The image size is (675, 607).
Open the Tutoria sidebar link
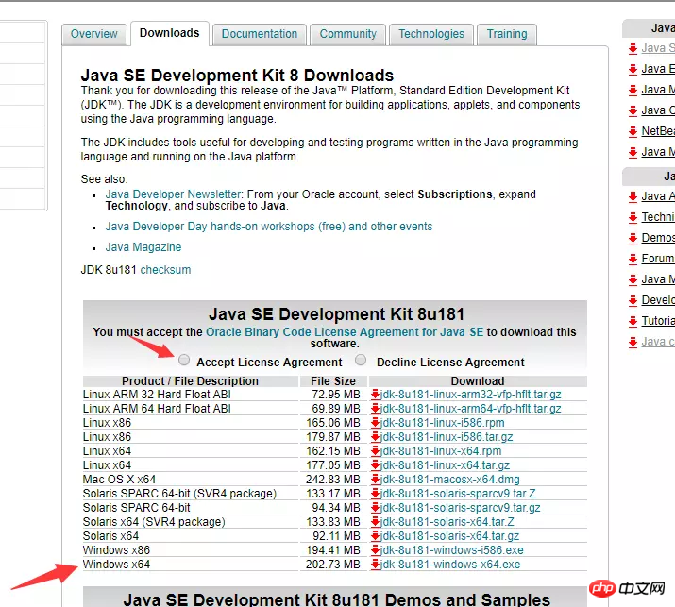coord(658,321)
